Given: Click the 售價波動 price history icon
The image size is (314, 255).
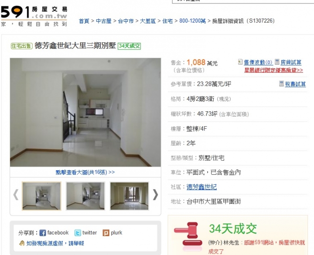Looking at the screenshot, I should [x=240, y=62].
